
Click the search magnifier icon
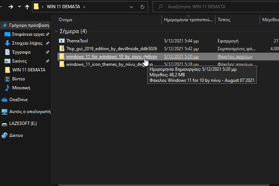[x=160, y=7]
